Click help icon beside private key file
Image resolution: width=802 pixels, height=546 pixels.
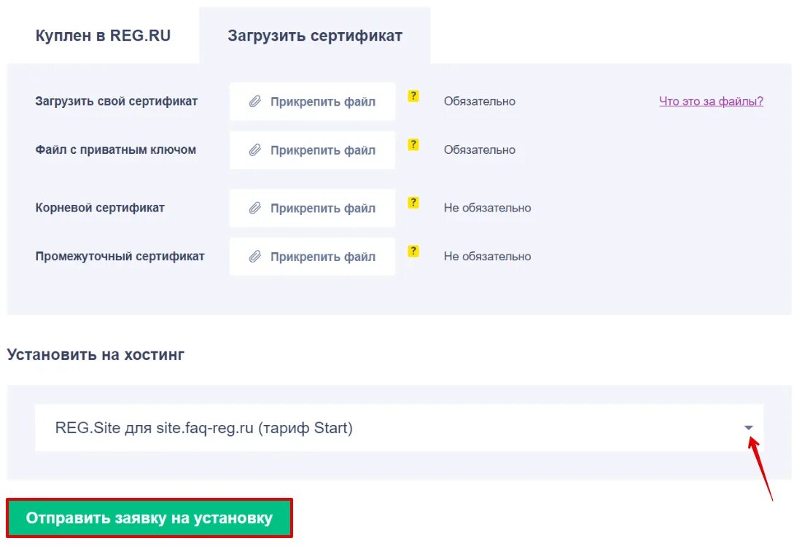pos(413,144)
